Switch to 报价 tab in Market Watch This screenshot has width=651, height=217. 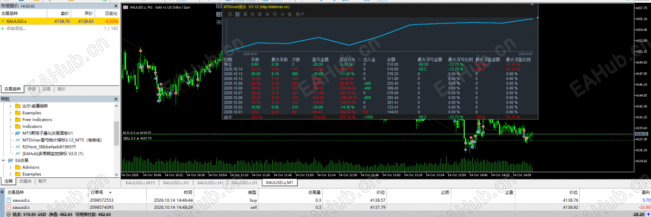point(61,89)
